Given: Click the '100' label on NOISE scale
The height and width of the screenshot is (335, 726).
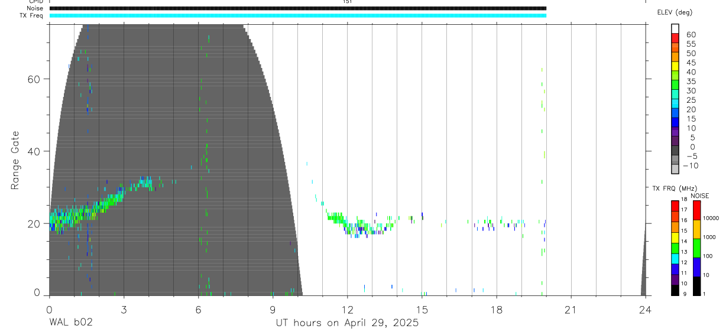Looking at the screenshot, I should coord(706,256).
